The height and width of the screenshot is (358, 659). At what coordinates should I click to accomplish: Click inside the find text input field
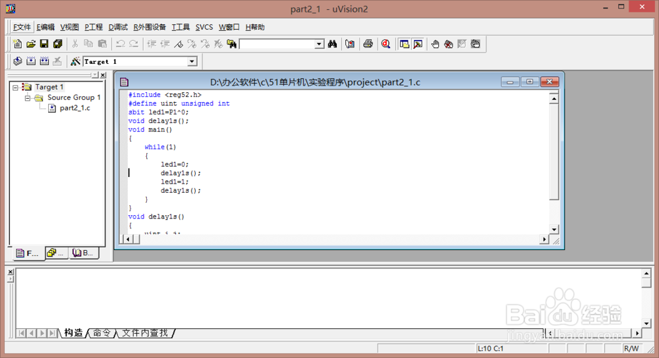277,44
